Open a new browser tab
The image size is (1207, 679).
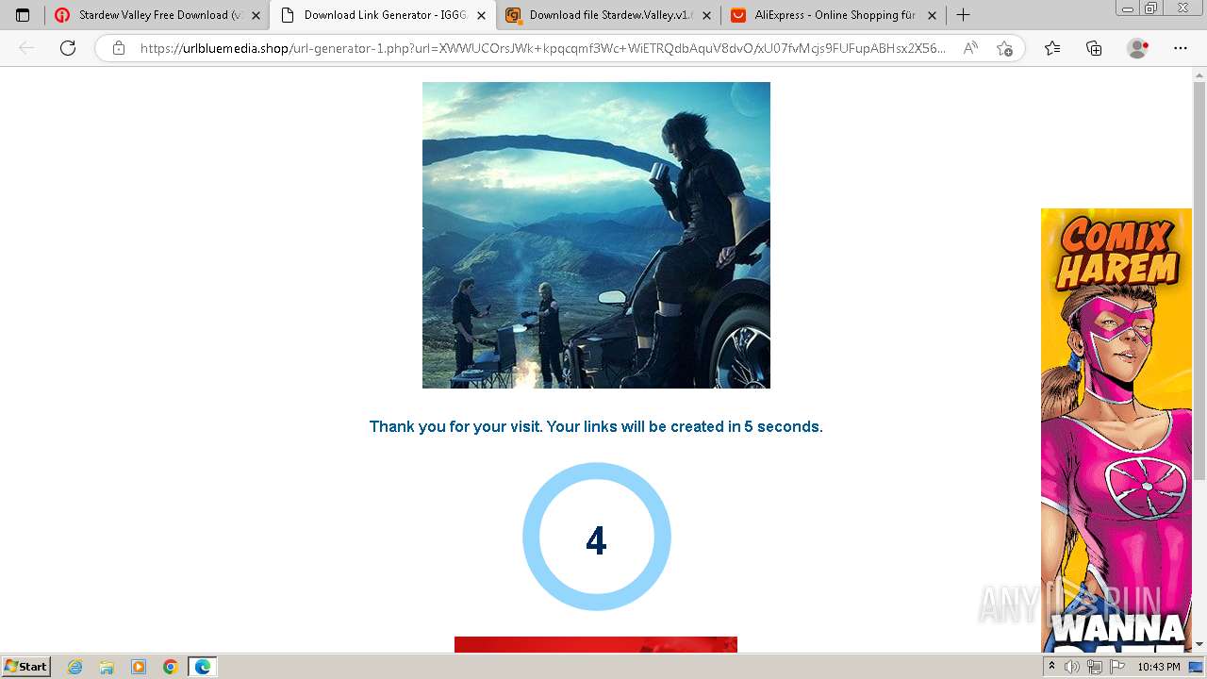coord(963,15)
